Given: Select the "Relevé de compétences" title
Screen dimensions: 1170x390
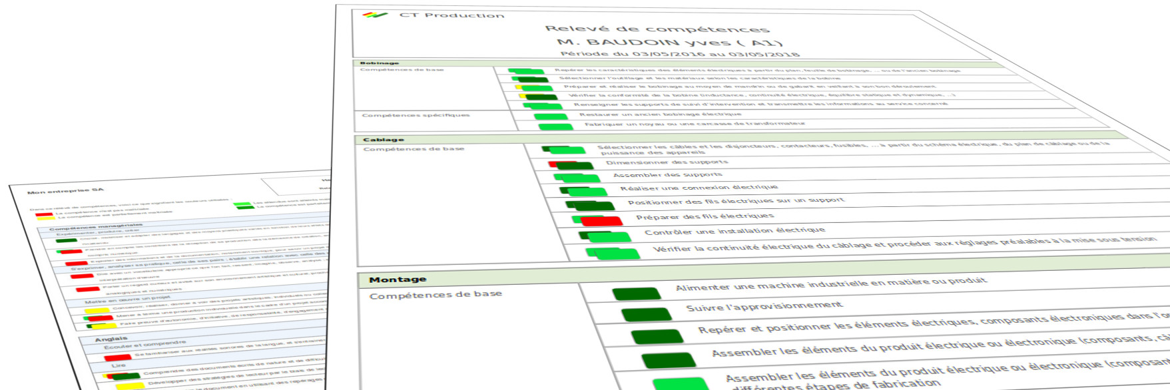Looking at the screenshot, I should 657,29.
